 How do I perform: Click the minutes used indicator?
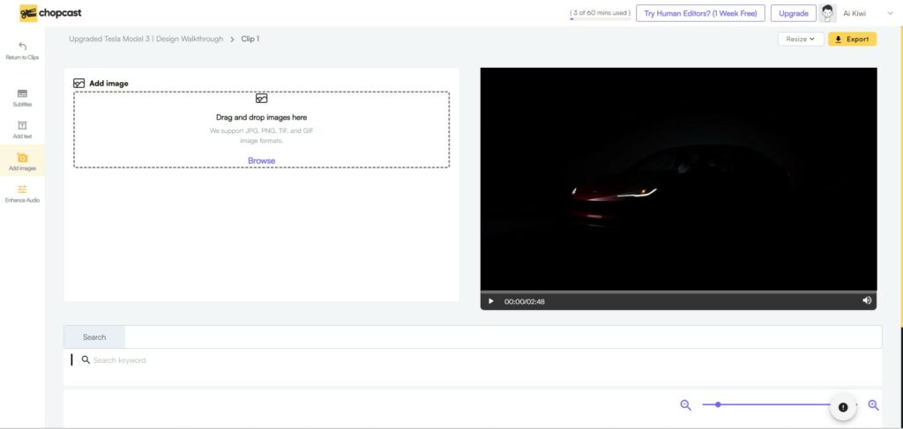[x=600, y=13]
